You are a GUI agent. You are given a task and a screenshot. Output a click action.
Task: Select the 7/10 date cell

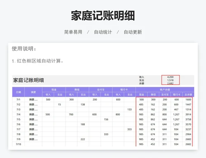tap(18, 144)
